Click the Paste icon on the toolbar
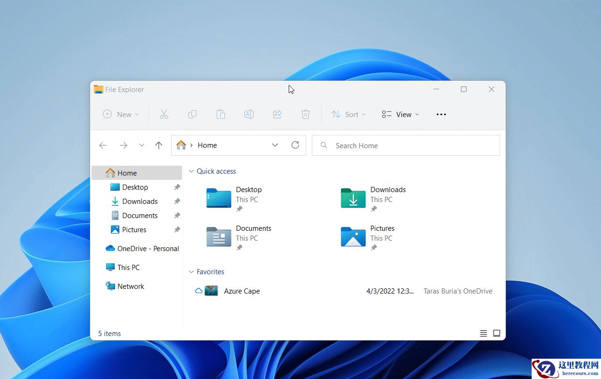 [220, 114]
